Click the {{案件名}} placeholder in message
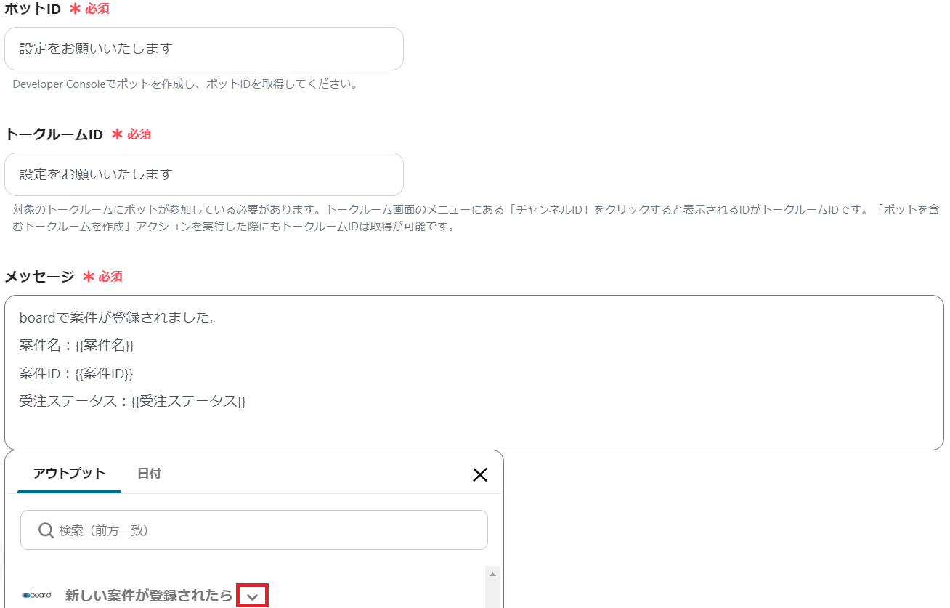This screenshot has height=608, width=950. pyautogui.click(x=105, y=346)
